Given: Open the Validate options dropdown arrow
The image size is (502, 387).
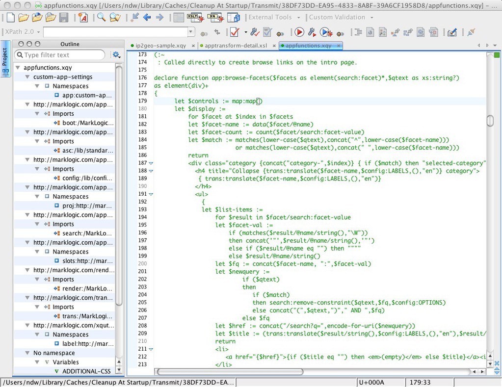Looking at the screenshot, I should [x=245, y=32].
